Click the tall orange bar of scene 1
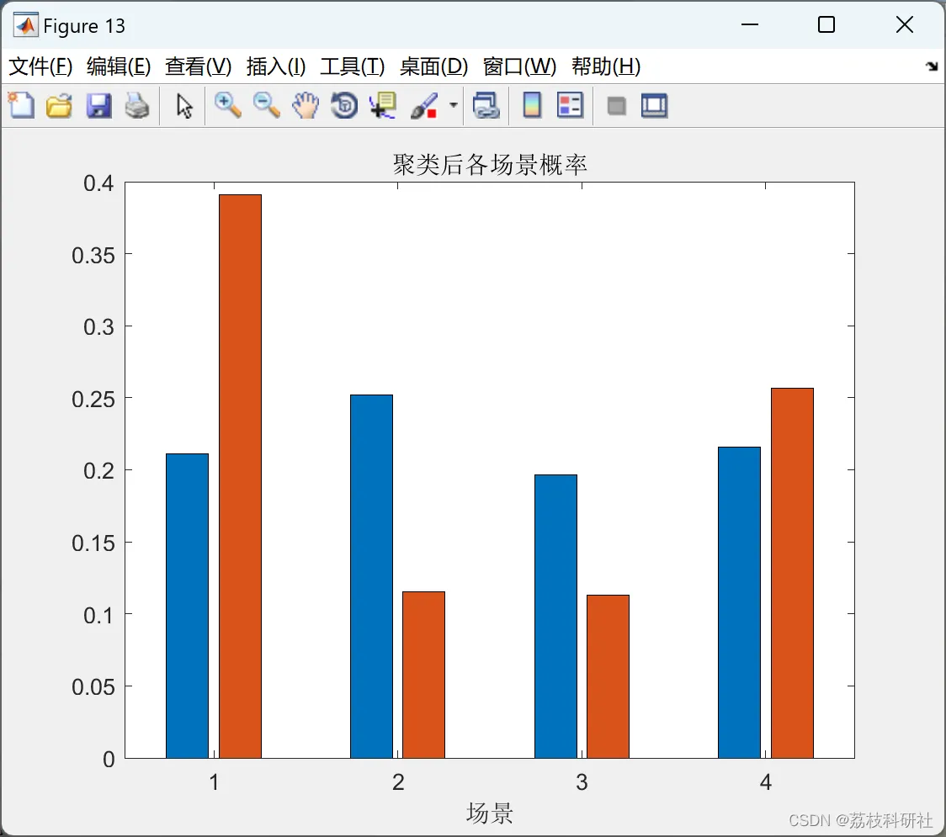The image size is (946, 837). (x=240, y=476)
